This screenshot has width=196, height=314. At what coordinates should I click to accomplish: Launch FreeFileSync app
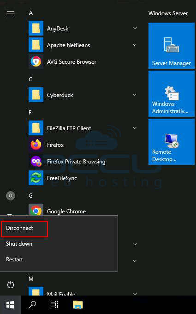tap(83, 178)
